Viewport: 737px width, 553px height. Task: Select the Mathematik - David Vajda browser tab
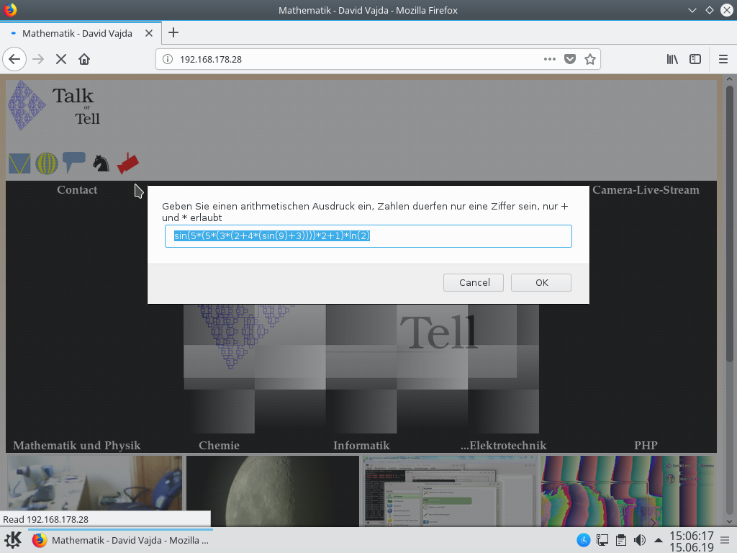77,33
